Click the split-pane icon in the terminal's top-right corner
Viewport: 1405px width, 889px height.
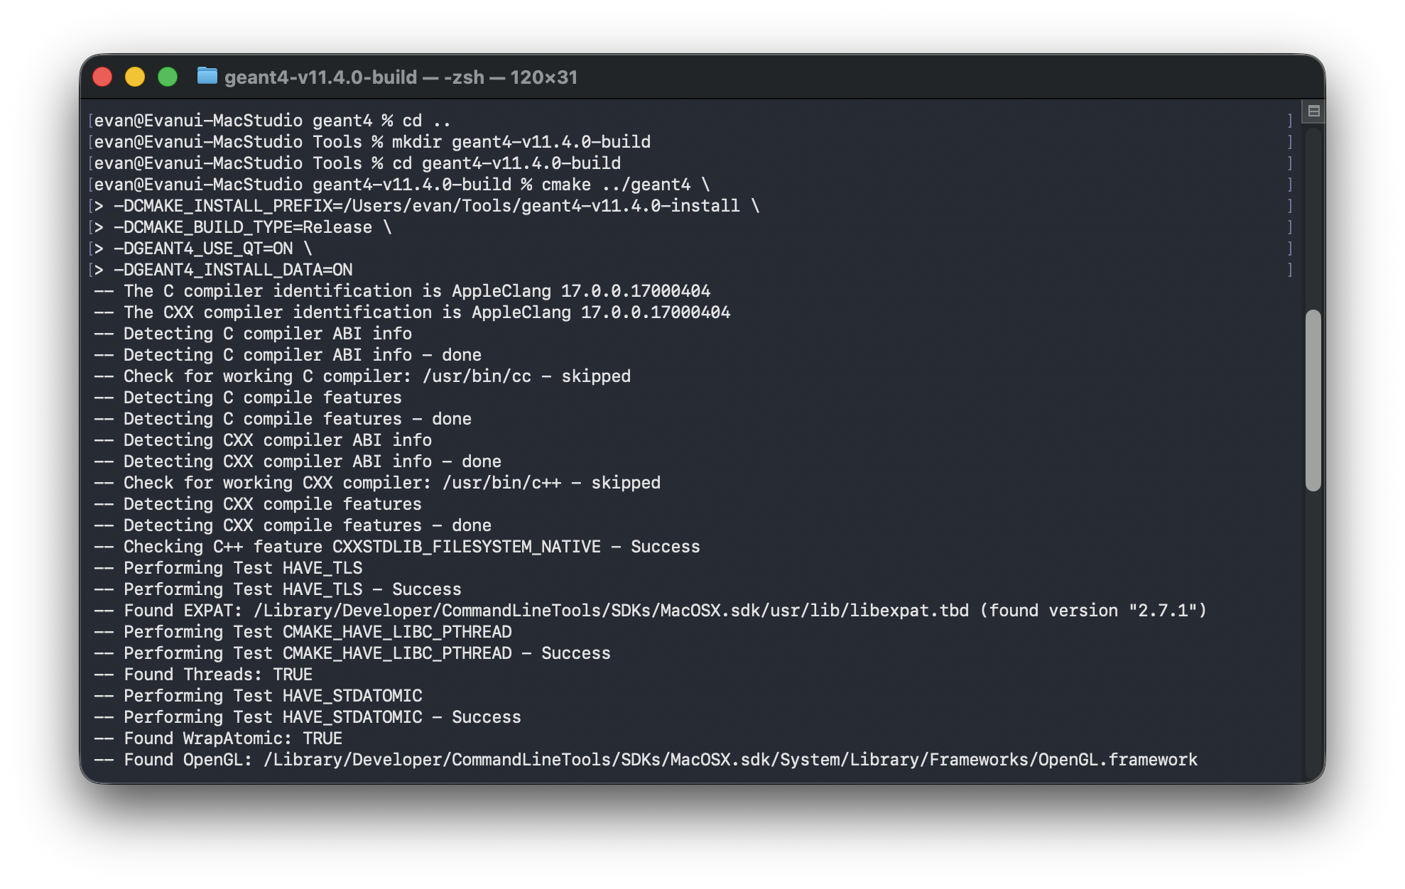click(1315, 111)
